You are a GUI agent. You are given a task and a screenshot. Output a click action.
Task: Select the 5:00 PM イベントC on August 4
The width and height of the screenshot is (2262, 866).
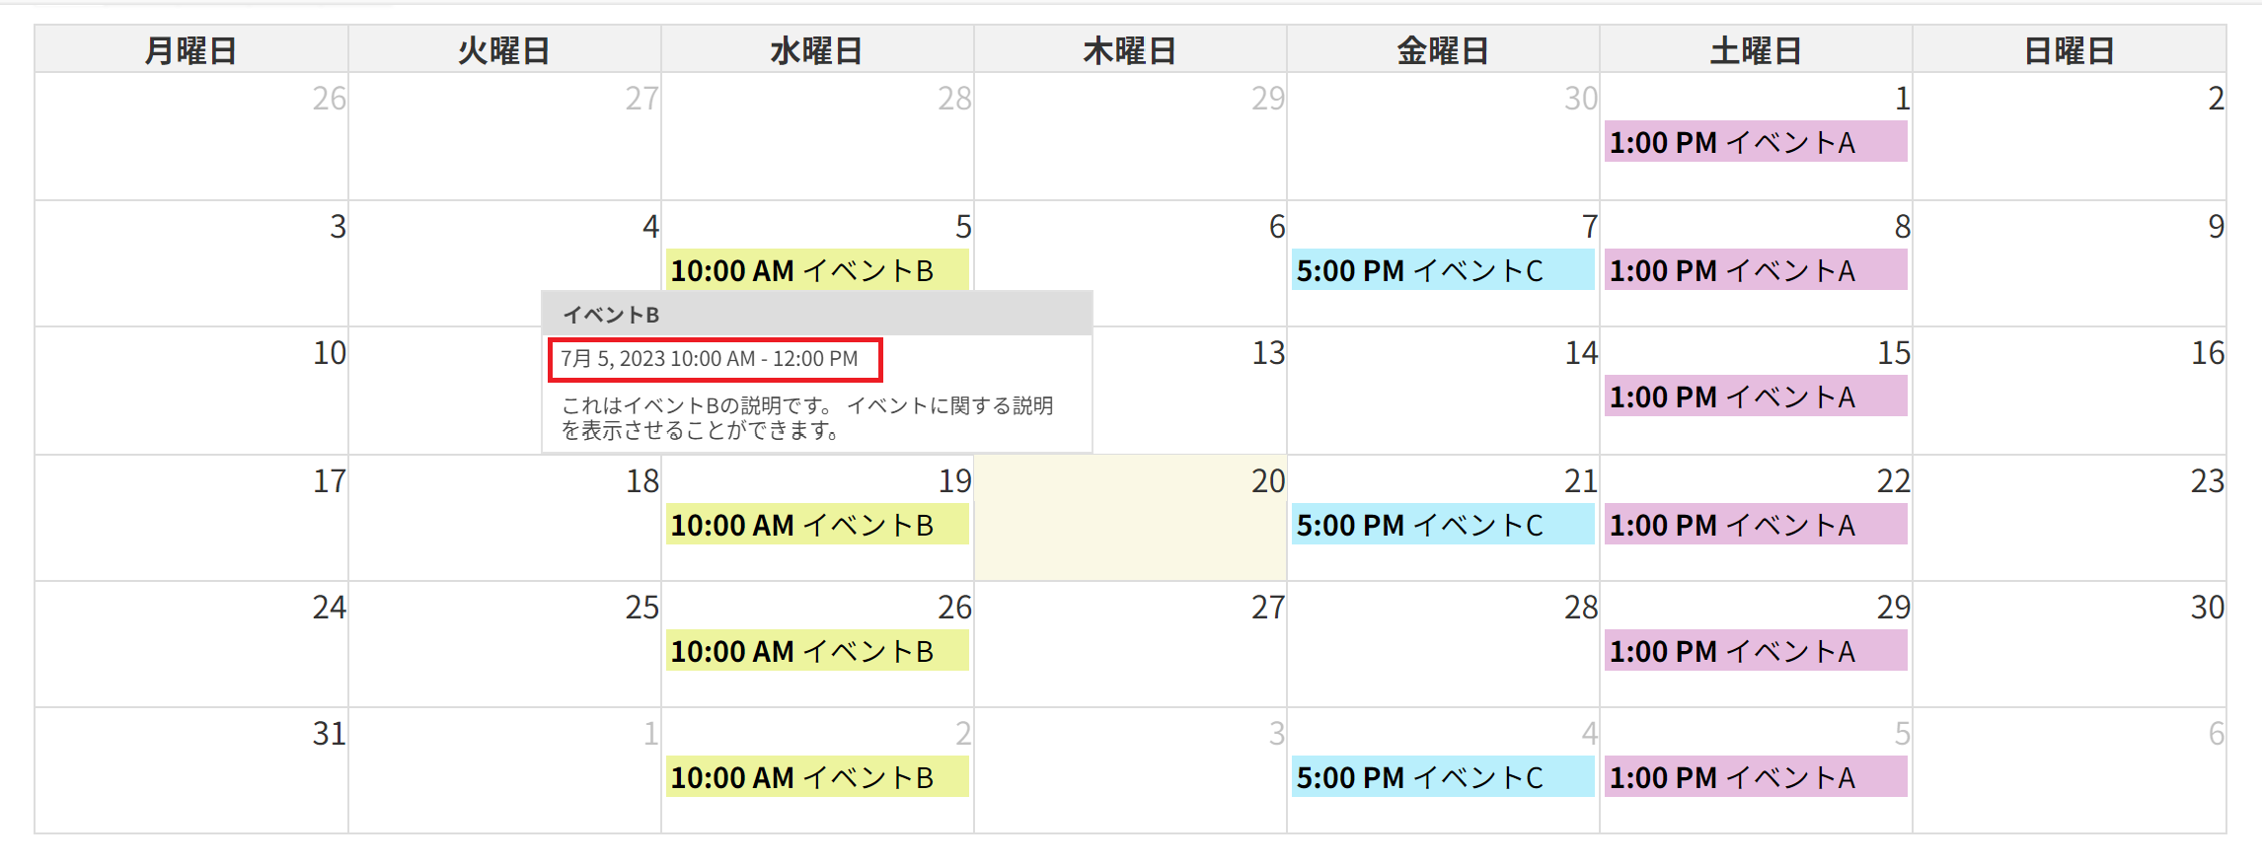[x=1443, y=776]
